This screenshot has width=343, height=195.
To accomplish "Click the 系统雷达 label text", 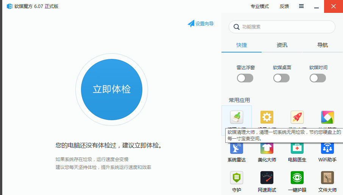I will point(237,160).
